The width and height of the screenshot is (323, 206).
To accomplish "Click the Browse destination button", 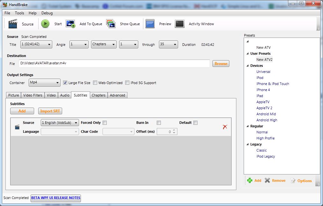I will point(221,64).
